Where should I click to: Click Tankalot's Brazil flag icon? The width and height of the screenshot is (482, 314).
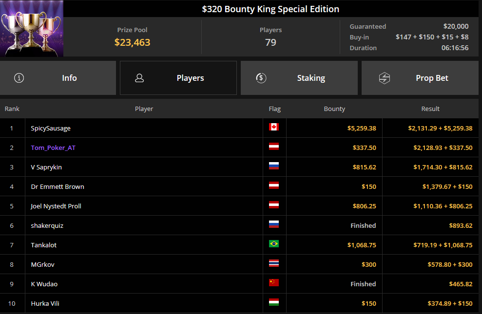pos(274,244)
